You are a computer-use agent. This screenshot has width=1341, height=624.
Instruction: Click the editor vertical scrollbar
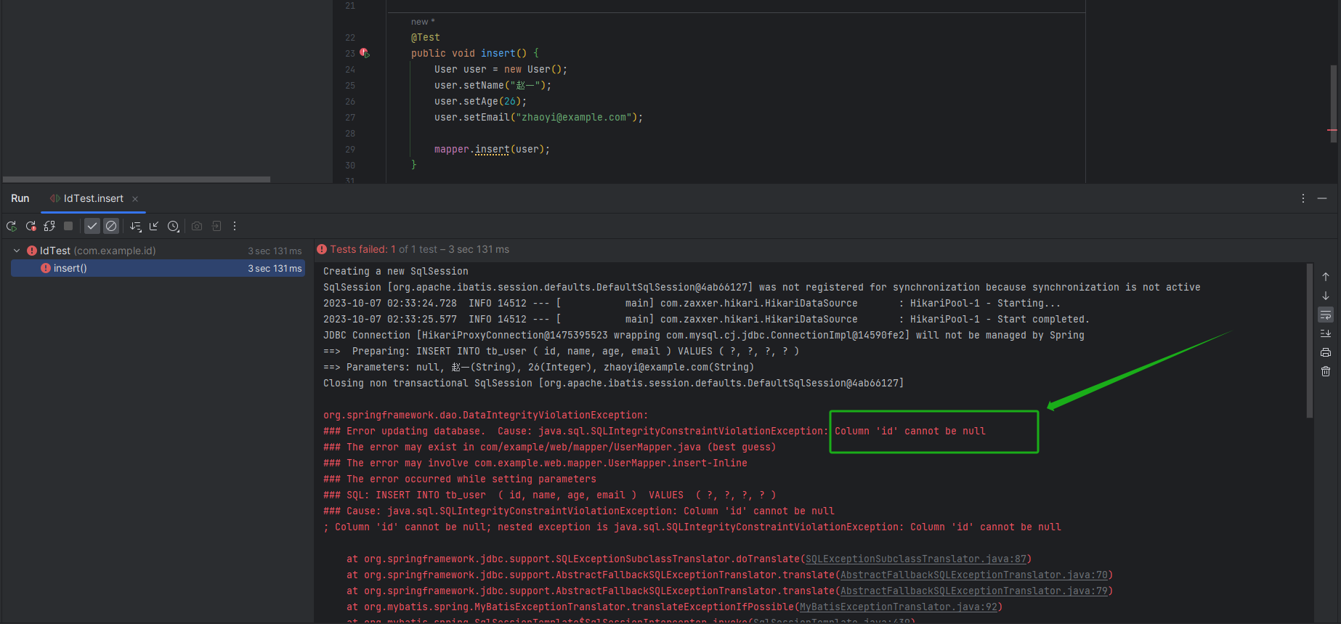click(x=1333, y=105)
